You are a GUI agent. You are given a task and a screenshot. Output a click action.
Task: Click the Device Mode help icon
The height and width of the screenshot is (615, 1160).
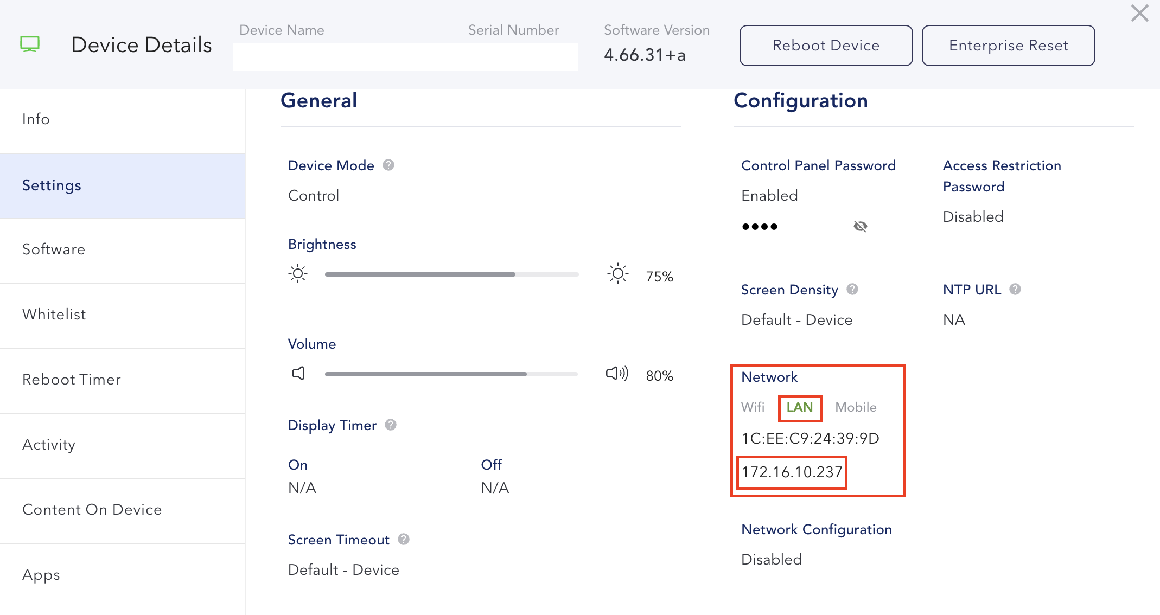point(388,165)
